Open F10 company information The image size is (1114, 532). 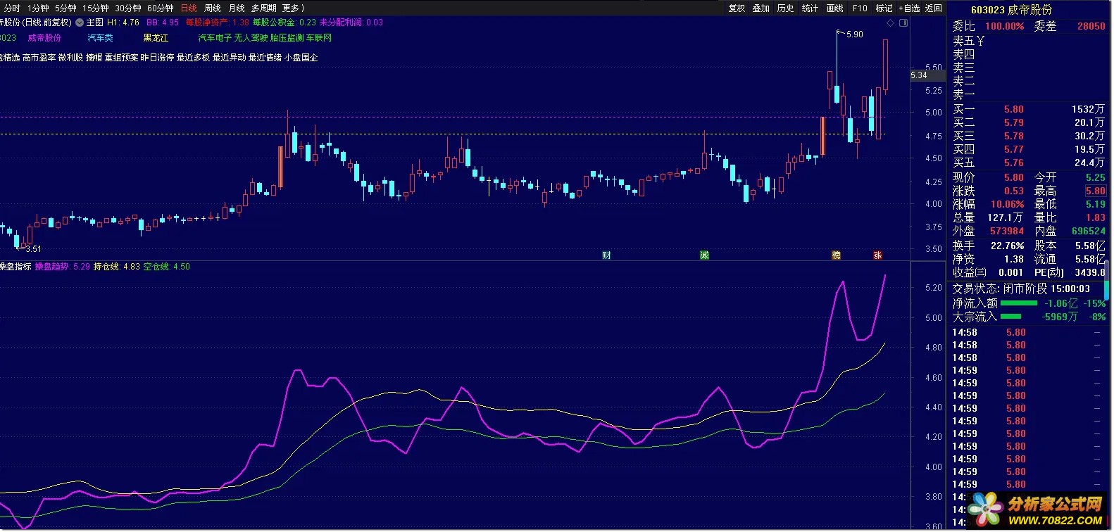pos(860,8)
